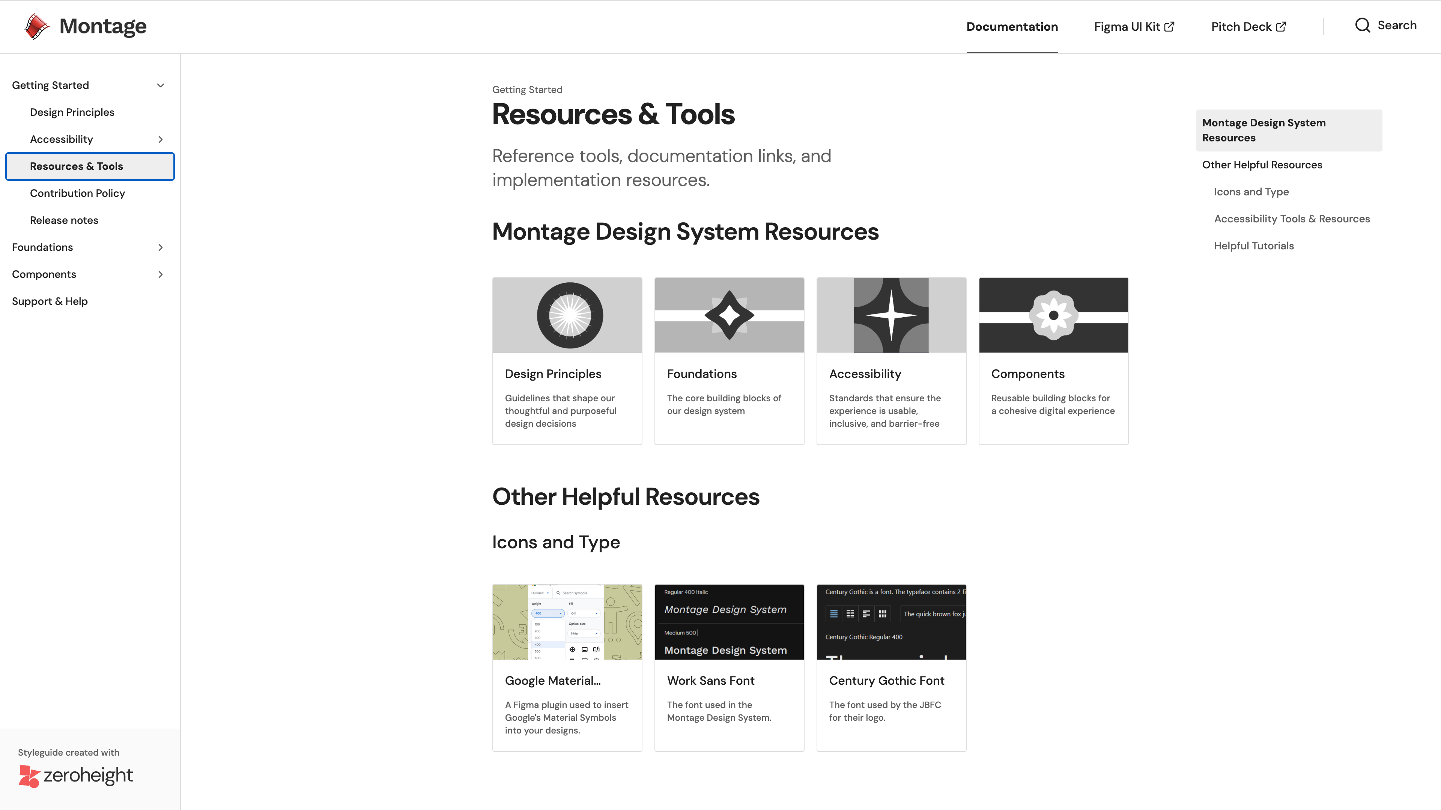Expand the Foundations sidebar section chevron
The image size is (1441, 810).
(161, 247)
